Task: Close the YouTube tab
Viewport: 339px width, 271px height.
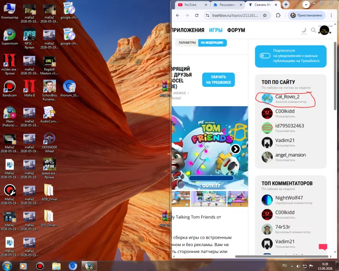Action: (x=206, y=5)
